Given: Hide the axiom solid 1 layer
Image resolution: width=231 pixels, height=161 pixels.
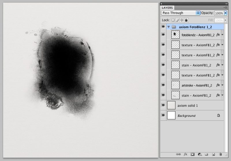Looking at the screenshot, I should pos(163,105).
